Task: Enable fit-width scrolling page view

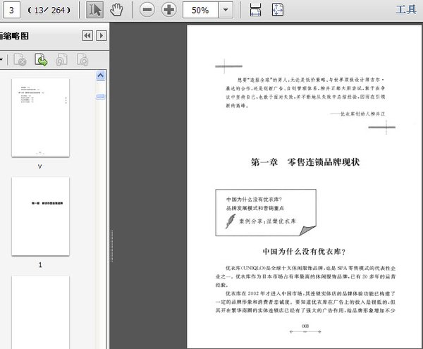Action: [x=255, y=10]
